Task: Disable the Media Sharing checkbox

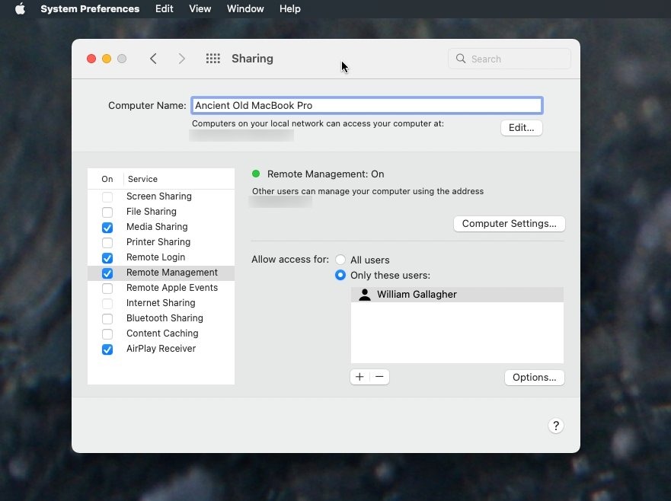Action: pyautogui.click(x=107, y=227)
